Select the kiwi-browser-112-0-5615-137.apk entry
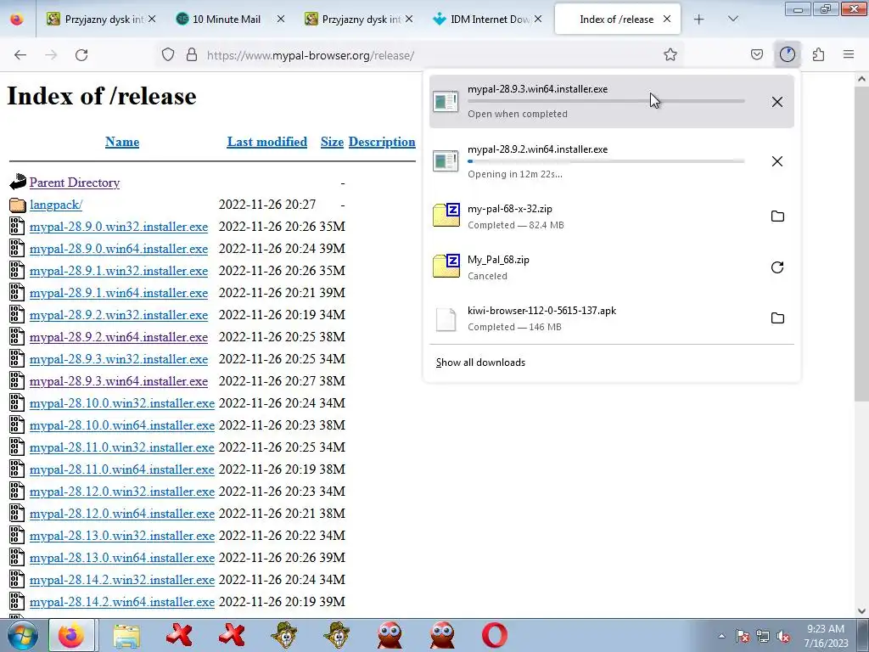The image size is (869, 652). (x=611, y=318)
